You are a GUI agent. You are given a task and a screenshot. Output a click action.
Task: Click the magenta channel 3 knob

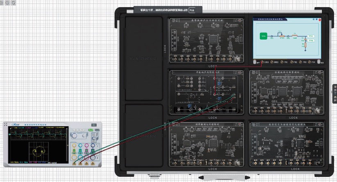click(87, 146)
